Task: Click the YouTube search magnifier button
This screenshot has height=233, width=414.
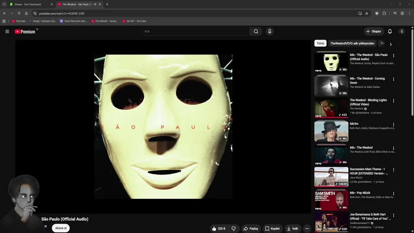Action: pyautogui.click(x=256, y=31)
